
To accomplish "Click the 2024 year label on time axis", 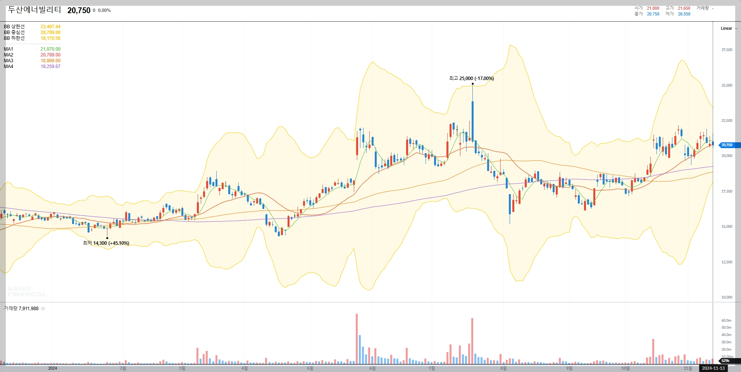I will 52,368.
